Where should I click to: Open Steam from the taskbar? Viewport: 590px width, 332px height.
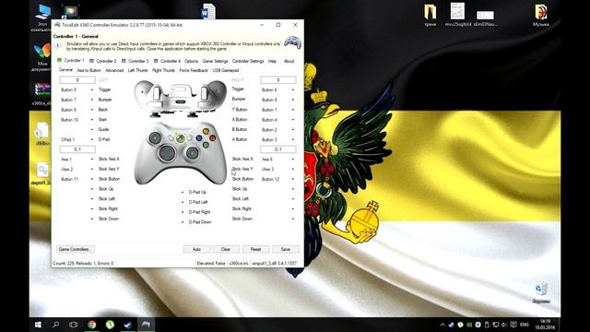click(127, 325)
